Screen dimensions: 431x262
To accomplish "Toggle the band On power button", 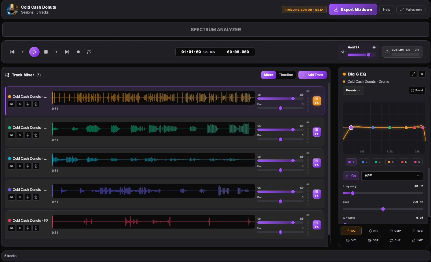I will tap(351, 176).
